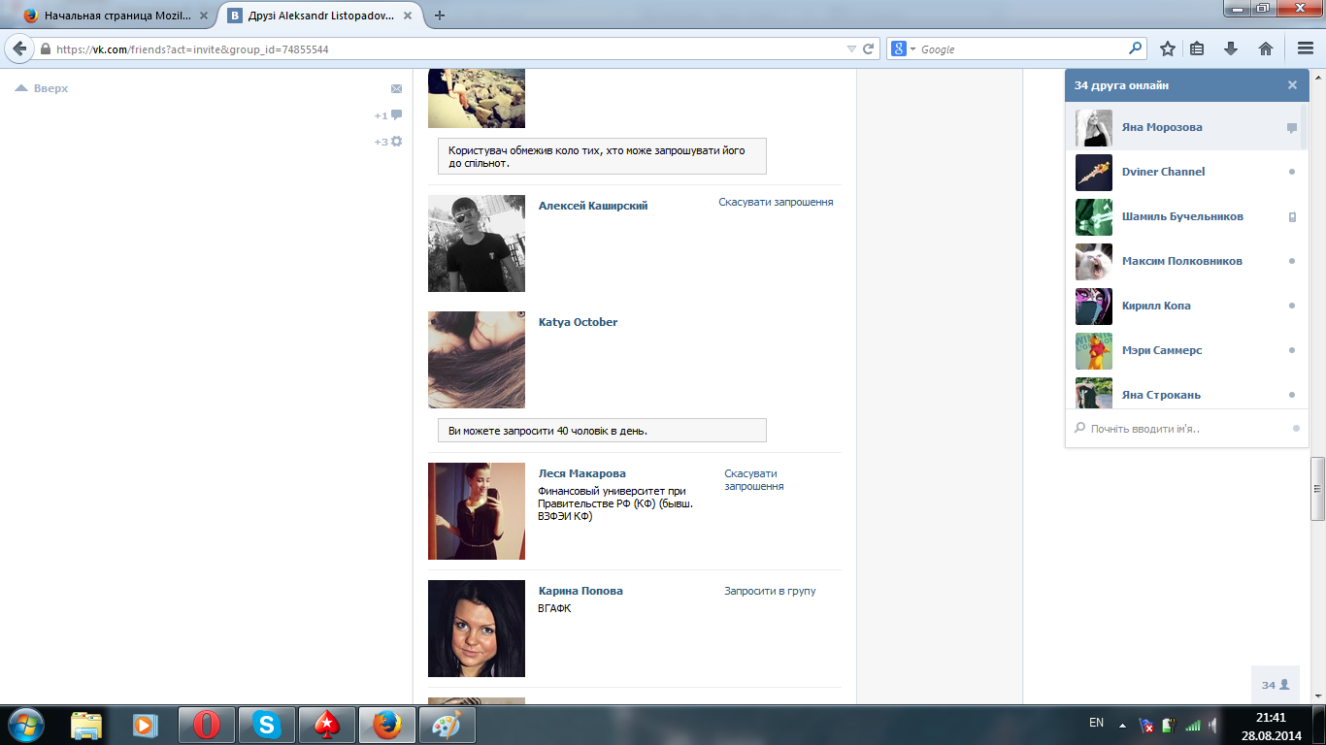Click ВГАФК text under Карина Попова
Viewport: 1326px width, 745px height.
tap(555, 608)
